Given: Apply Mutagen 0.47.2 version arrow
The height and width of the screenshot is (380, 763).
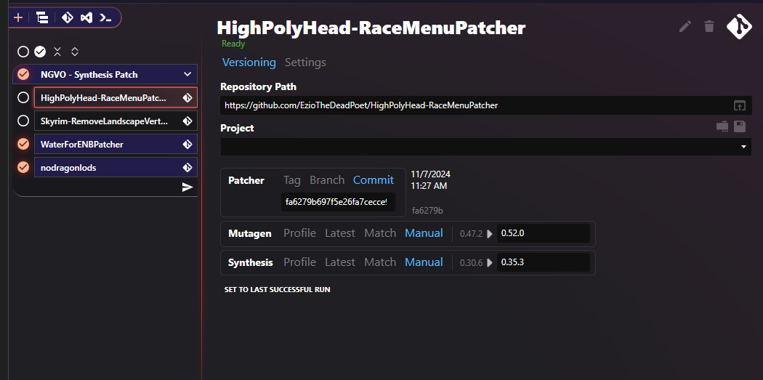Looking at the screenshot, I should [x=490, y=233].
